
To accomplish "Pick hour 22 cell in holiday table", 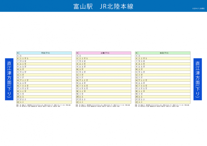I will [136, 102].
